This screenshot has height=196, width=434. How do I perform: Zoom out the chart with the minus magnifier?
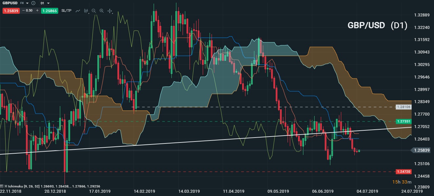pyautogui.click(x=94, y=11)
